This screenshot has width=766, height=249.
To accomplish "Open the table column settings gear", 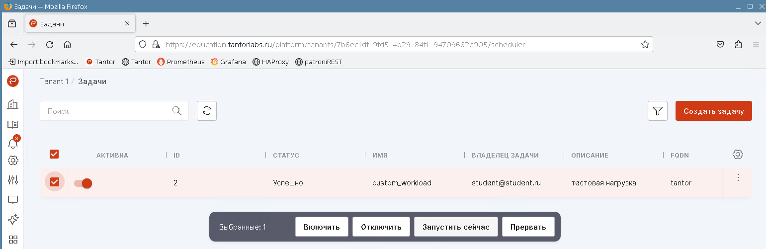I will [738, 155].
